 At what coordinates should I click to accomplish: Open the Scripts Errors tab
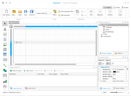pyautogui.click(x=30, y=88)
